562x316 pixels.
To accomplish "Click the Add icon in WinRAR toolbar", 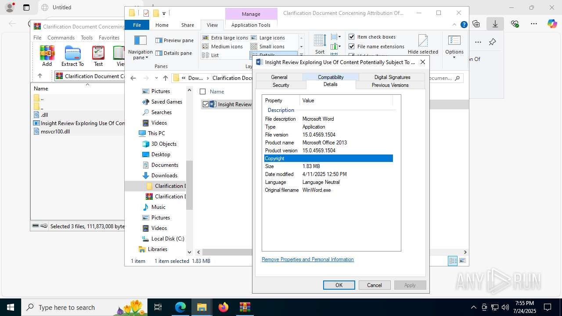I will click(47, 56).
